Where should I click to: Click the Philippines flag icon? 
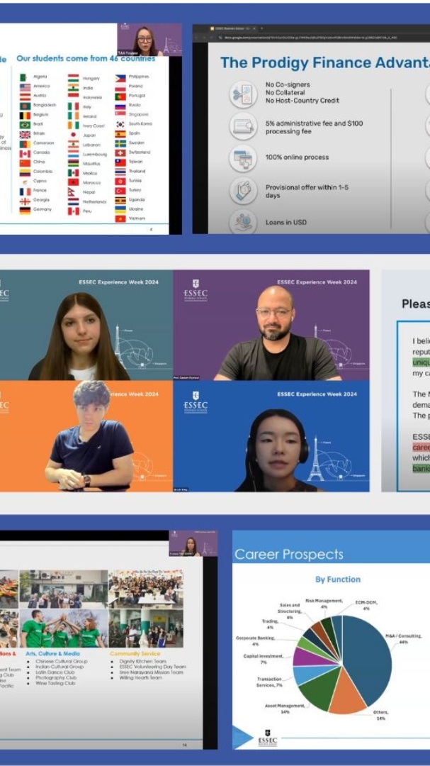click(x=120, y=78)
